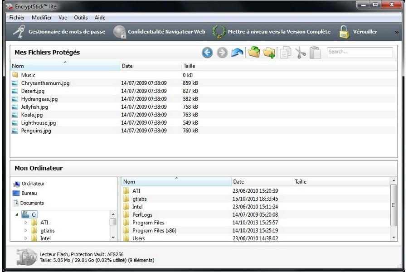This screenshot has height=272, width=408.
Task: Click the folder icon beside Users
Action: click(x=126, y=238)
